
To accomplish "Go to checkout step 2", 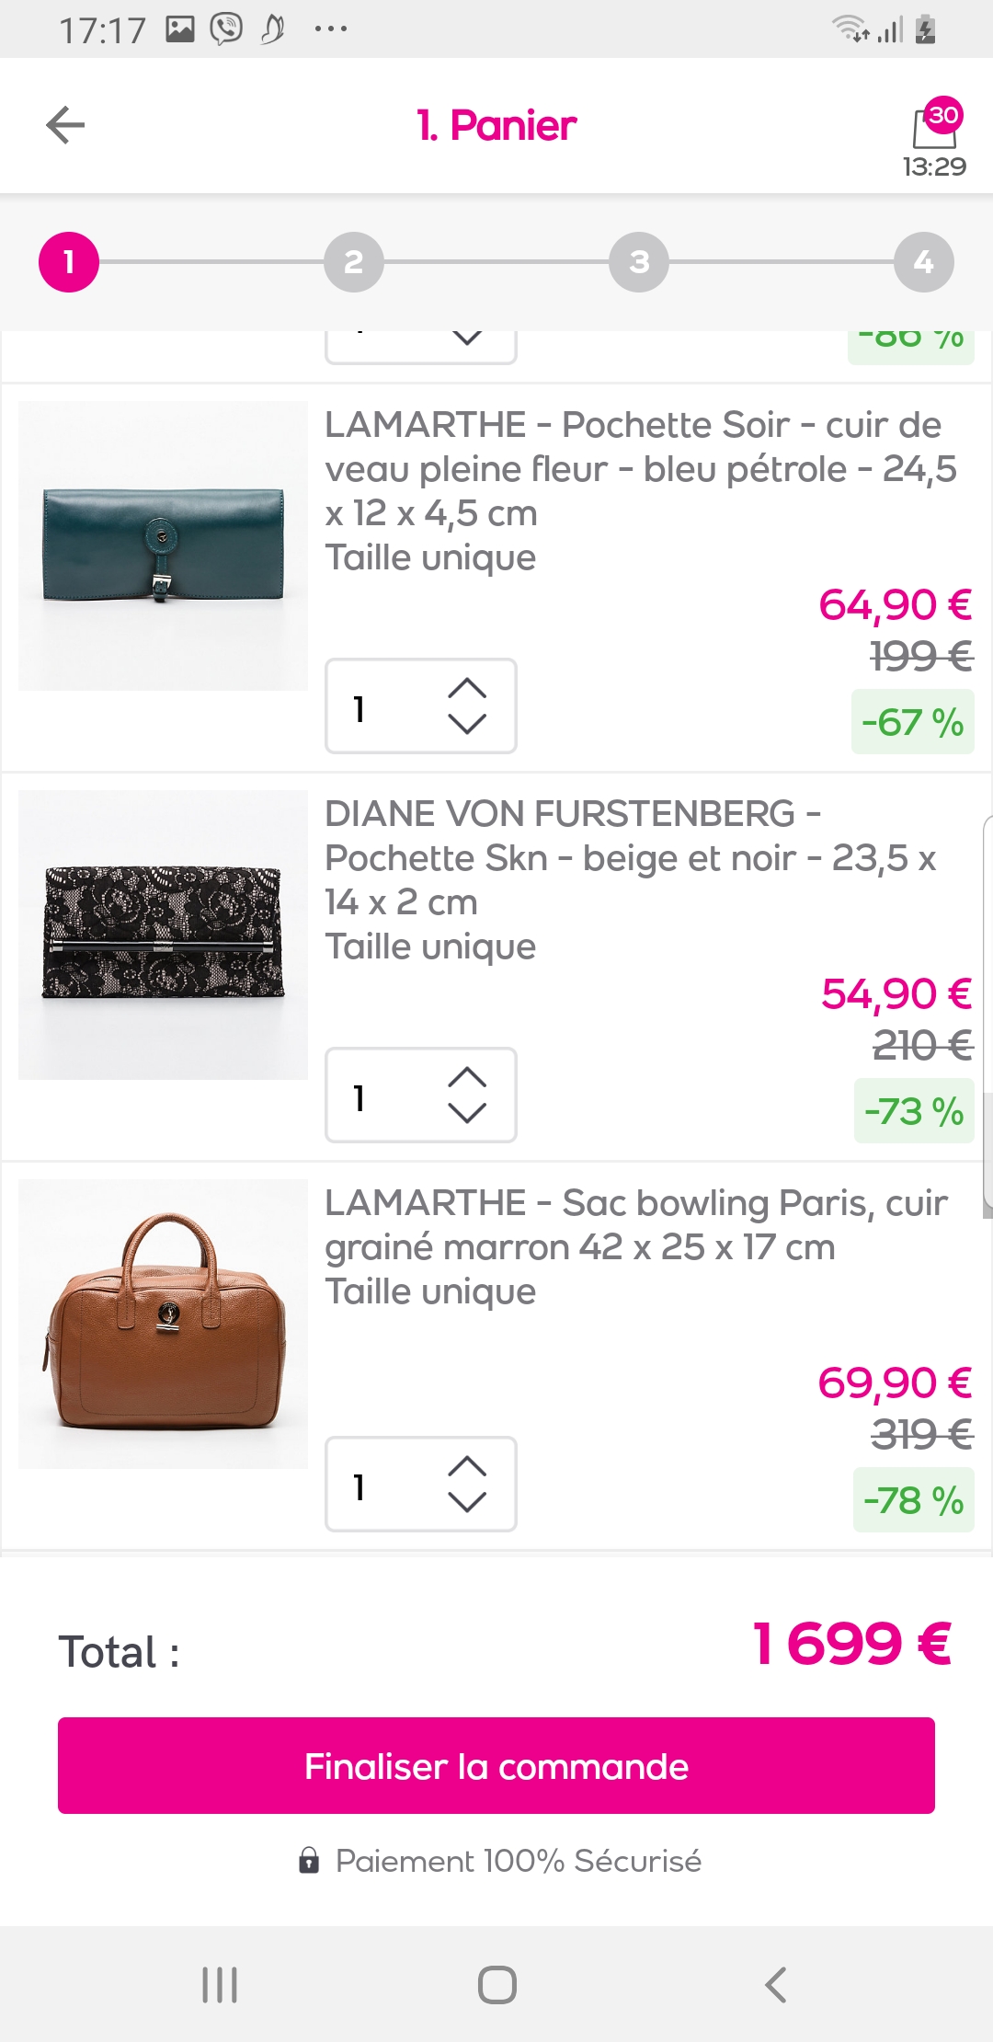I will click(354, 262).
